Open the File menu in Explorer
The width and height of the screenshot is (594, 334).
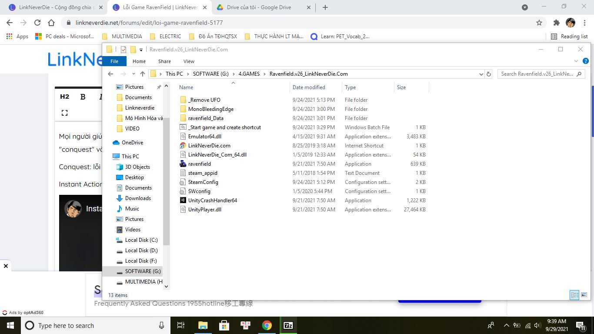click(114, 61)
